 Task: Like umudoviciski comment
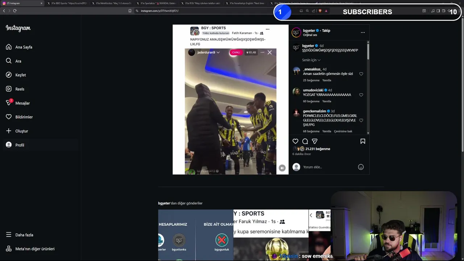click(361, 95)
